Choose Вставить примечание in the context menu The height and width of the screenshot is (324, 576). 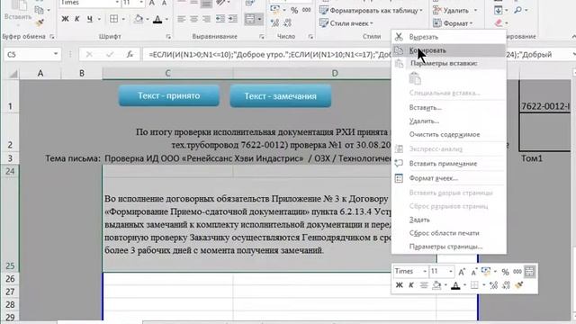(x=449, y=164)
